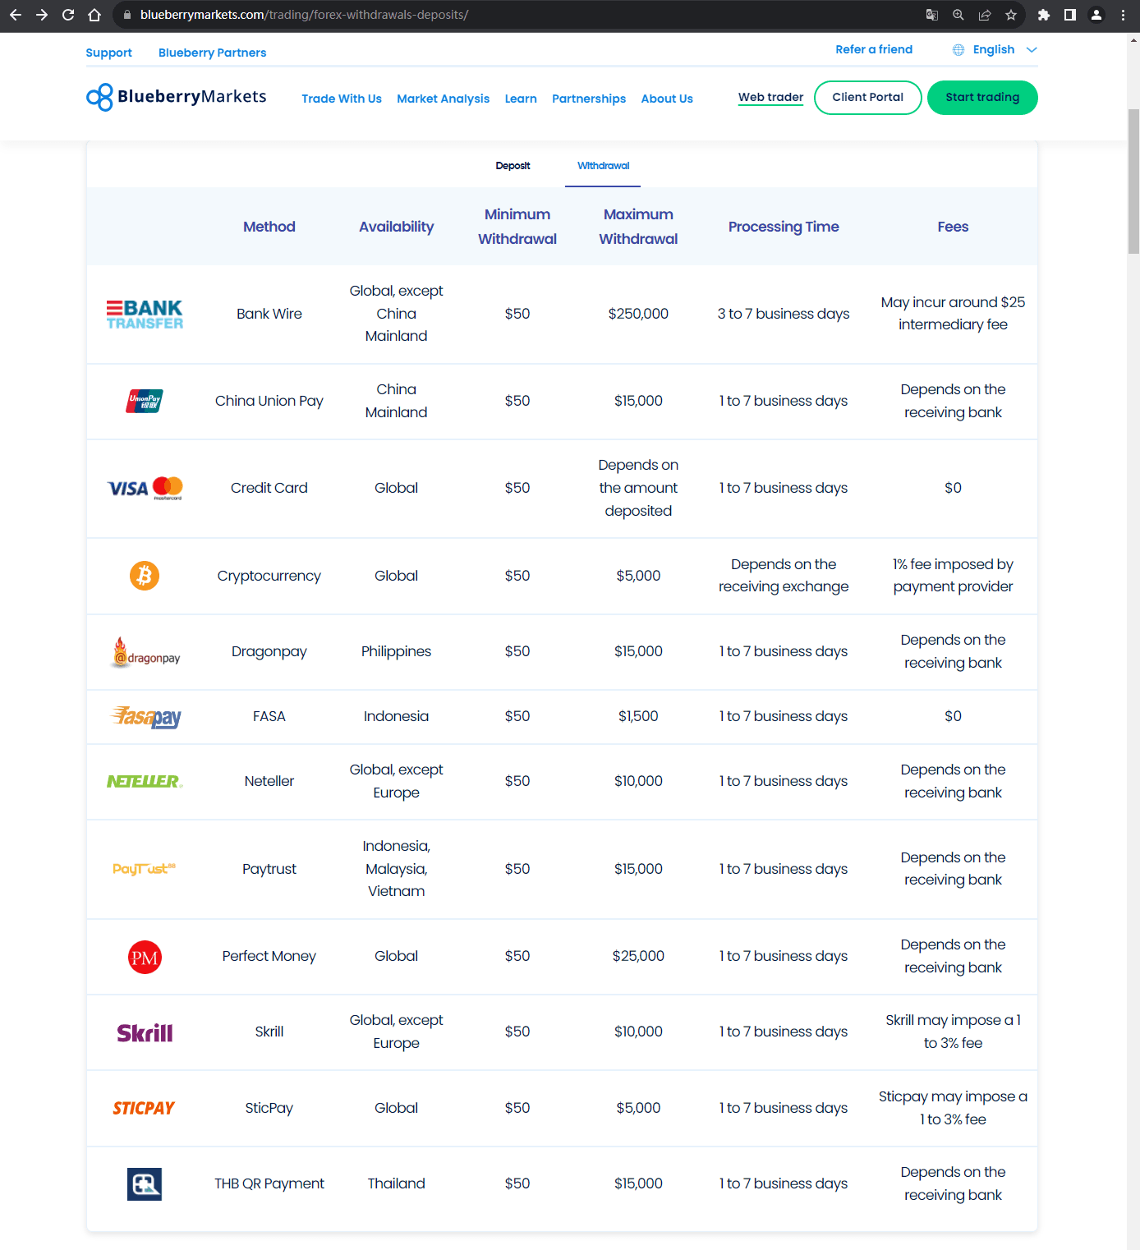Click the share page icon
The height and width of the screenshot is (1250, 1140).
985,15
